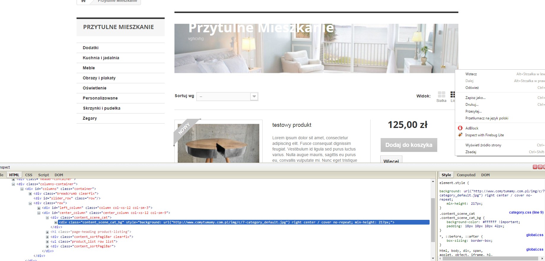The image size is (545, 261).
Task: Click the HTML tree scroll-down arrow
Action: click(x=433, y=258)
